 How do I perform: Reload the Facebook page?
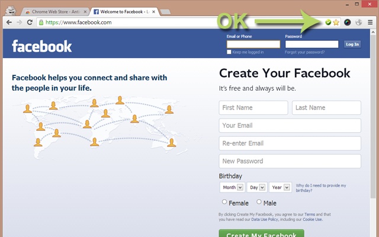[30, 23]
